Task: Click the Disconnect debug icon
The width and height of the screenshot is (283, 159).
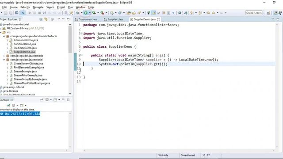Action: 44,13
